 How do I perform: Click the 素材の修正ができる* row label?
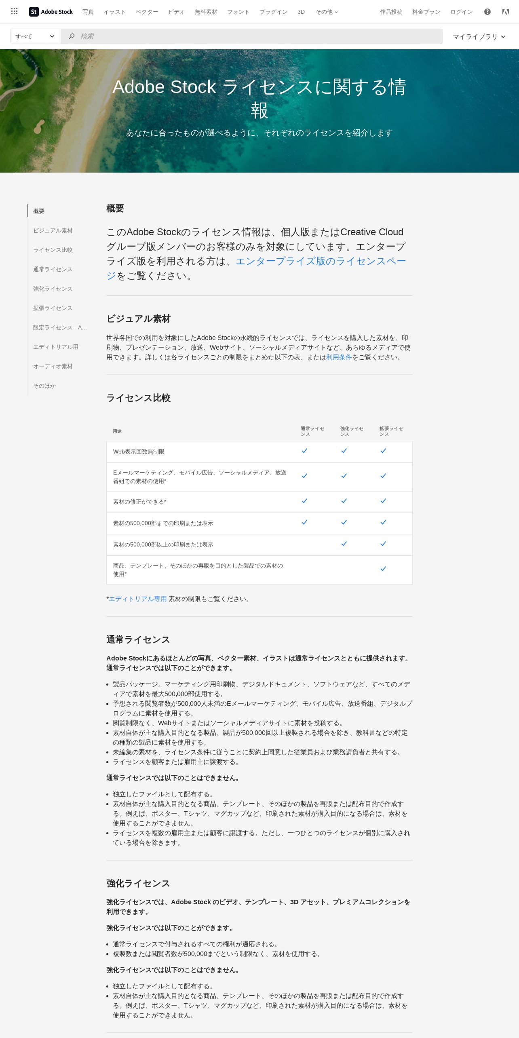tap(140, 502)
